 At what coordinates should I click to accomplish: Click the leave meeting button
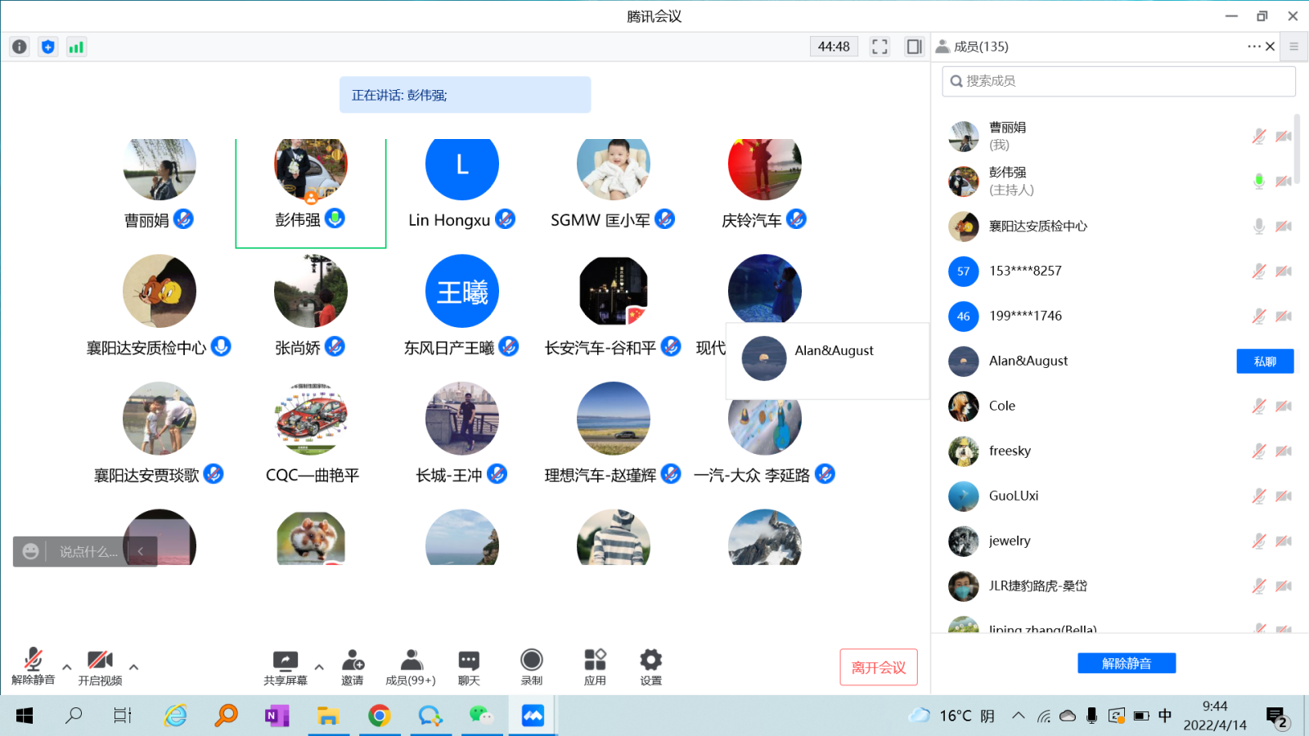pyautogui.click(x=878, y=667)
